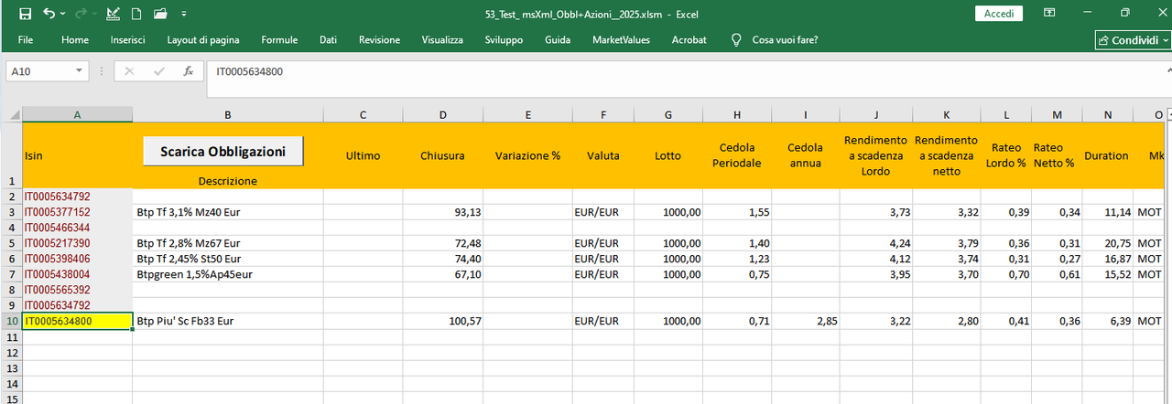
Task: Click the fx Insert Function icon
Action: coord(189,71)
